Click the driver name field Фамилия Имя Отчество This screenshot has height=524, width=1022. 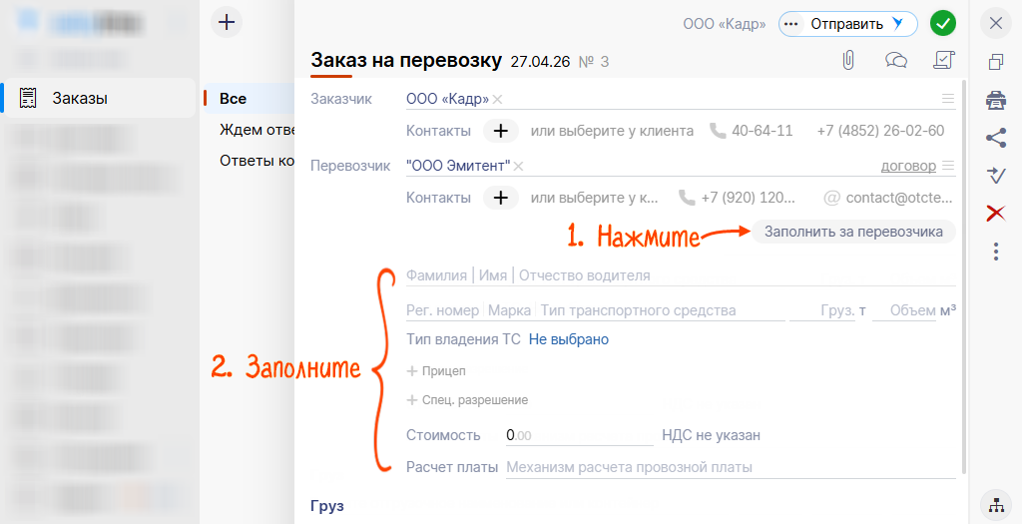(x=681, y=275)
